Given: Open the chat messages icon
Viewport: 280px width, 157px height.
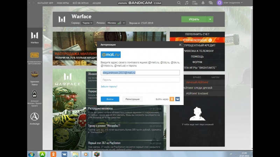Looking at the screenshot, I should pos(211,3).
